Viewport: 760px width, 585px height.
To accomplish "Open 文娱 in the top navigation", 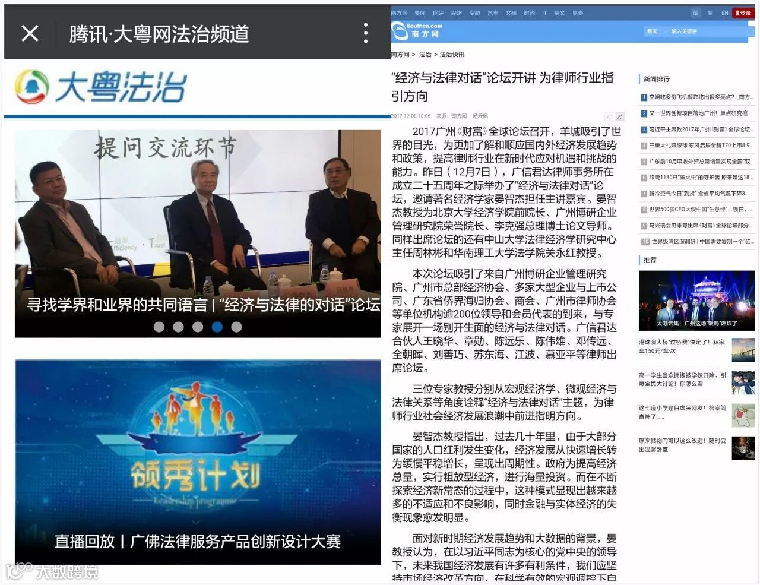I will [511, 12].
